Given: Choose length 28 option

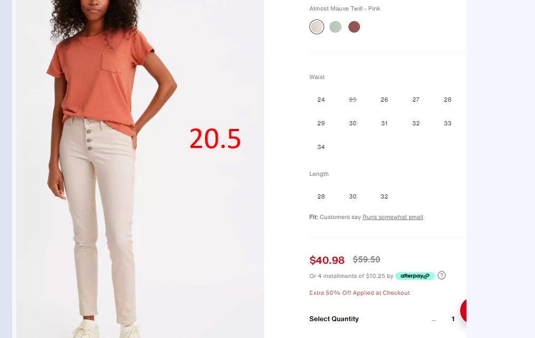Looking at the screenshot, I should coord(321,196).
